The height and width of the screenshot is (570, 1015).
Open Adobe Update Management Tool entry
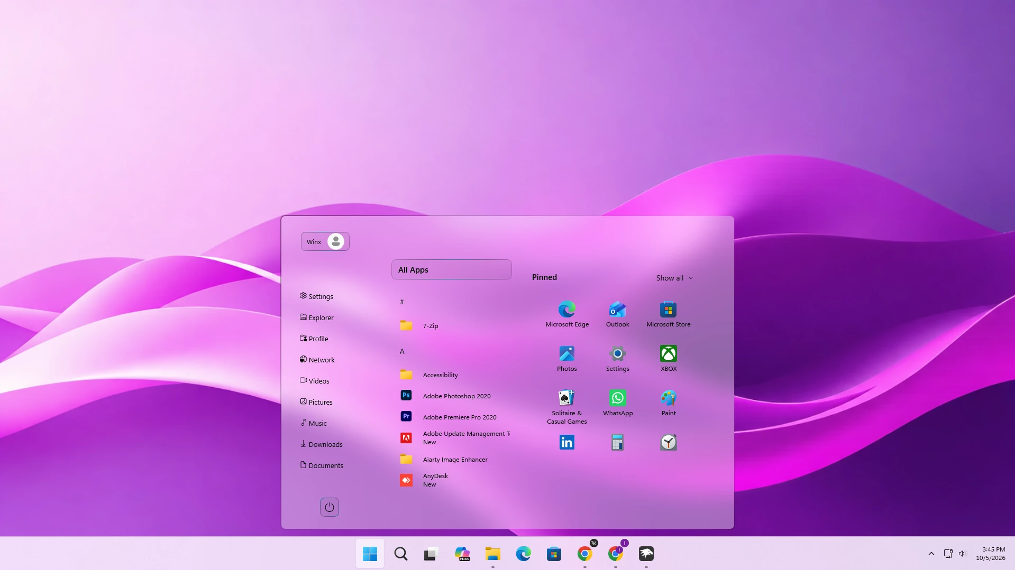coord(451,438)
